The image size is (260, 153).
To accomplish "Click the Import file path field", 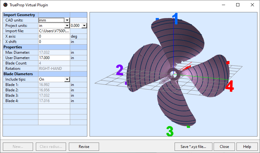I will pyautogui.click(x=54, y=31).
